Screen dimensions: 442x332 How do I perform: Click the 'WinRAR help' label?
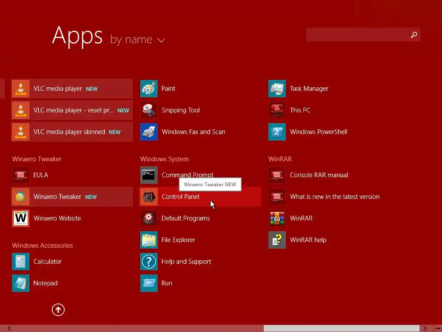[308, 240]
